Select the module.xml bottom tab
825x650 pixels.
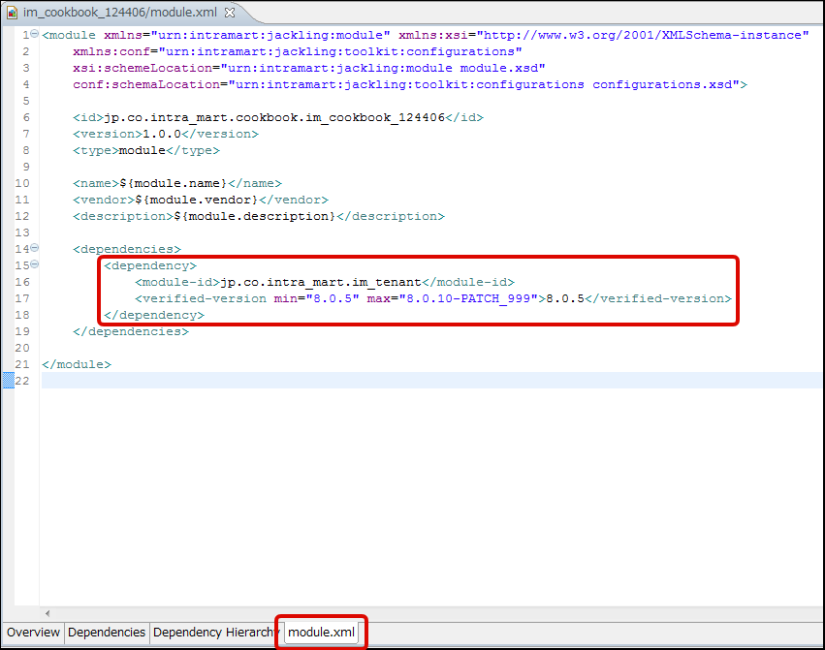322,633
